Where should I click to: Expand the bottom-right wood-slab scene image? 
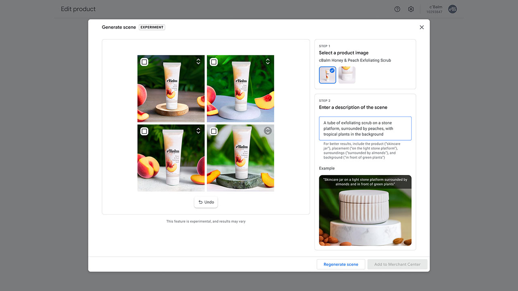[x=267, y=131]
